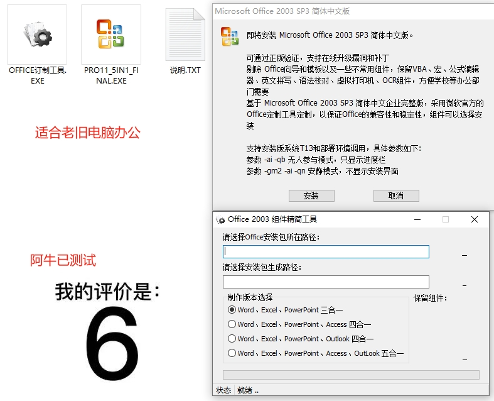Viewport: 494px width, 401px height.
Task: Click the file name 说明.TXT
Action: [185, 70]
